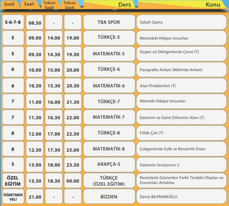Open the TÜRKÇE-7 lesson cell
The image size is (229, 206).
pos(109,101)
